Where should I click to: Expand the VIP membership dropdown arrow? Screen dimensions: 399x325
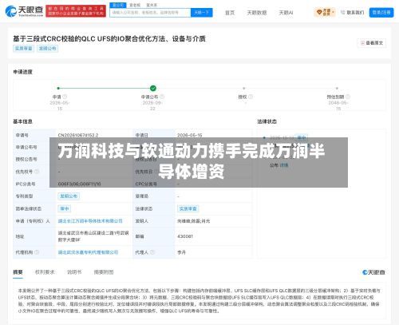(333, 12)
